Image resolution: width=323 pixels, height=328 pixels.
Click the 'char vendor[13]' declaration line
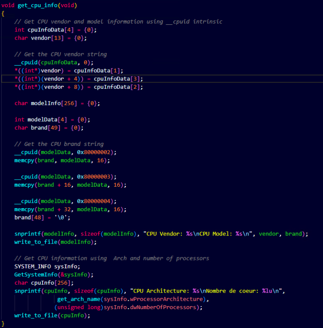pyautogui.click(x=50, y=38)
